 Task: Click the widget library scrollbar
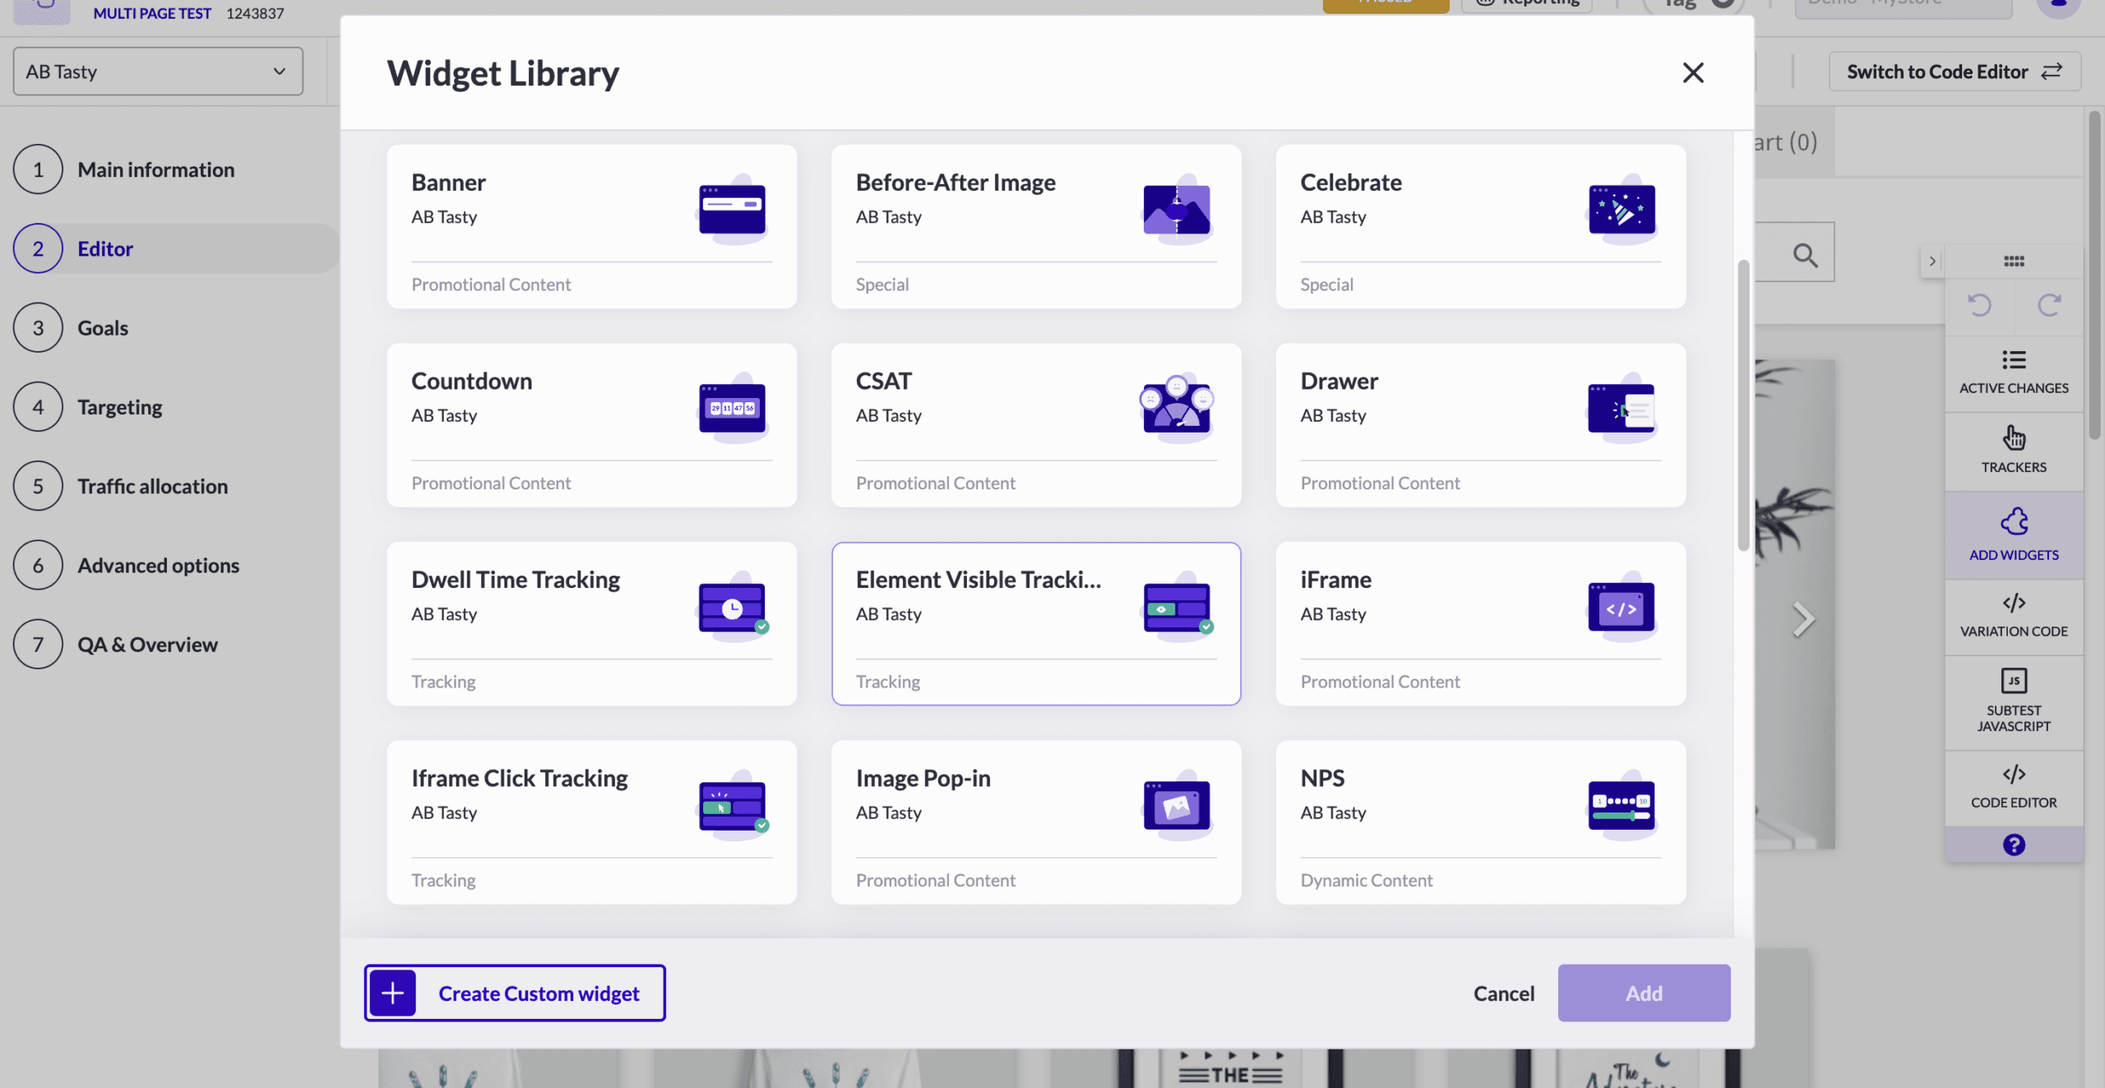[1742, 405]
